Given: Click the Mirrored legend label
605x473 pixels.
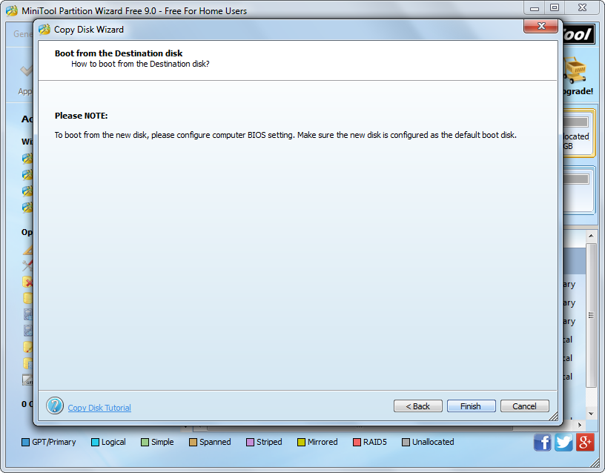Looking at the screenshot, I should (323, 442).
